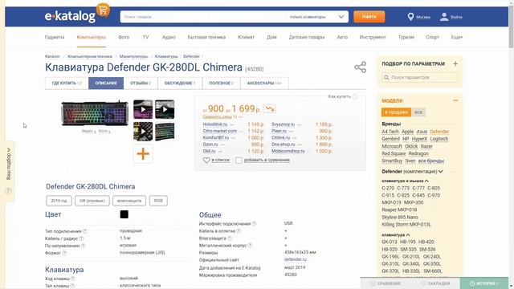This screenshot has height=289, width=514.
Task: Select the В продаже models filter
Action: tap(396, 112)
